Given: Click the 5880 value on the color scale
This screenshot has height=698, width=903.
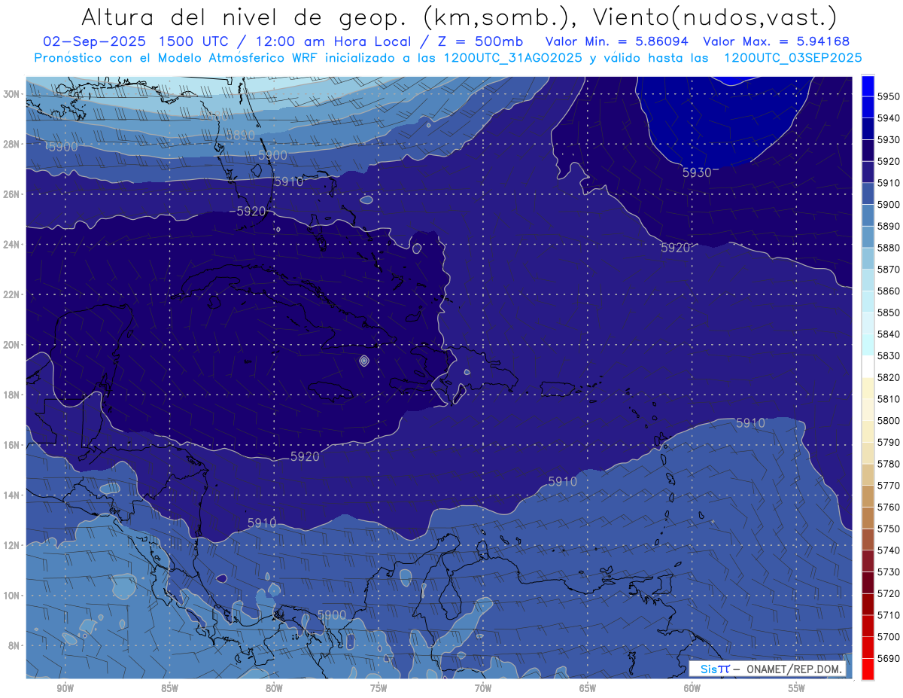Looking at the screenshot, I should point(888,248).
